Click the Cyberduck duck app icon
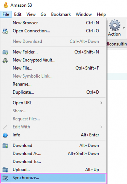This screenshot has width=127, height=184. tap(6, 5)
